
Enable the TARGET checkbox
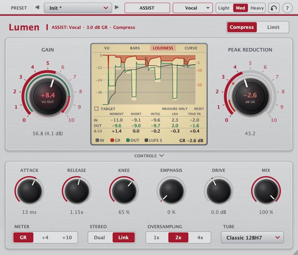(96, 109)
